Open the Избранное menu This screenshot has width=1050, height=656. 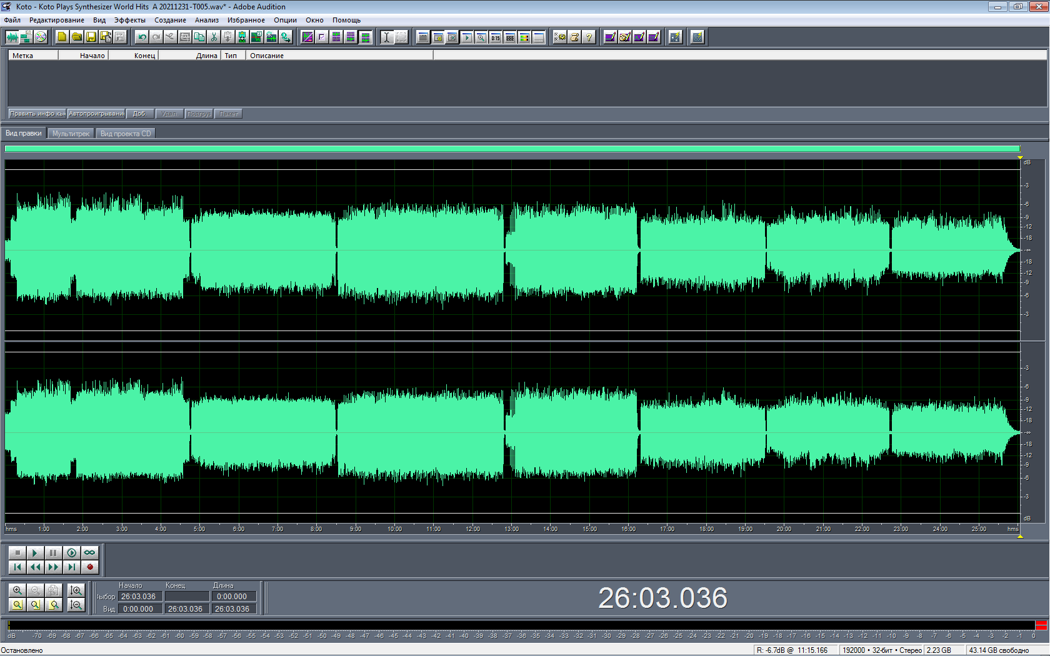pos(246,20)
